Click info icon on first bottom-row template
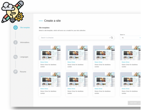This screenshot has height=110, width=145. 58,74
